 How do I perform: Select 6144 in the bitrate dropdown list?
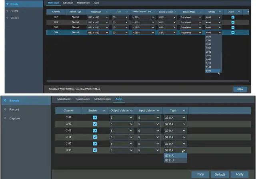(213, 67)
